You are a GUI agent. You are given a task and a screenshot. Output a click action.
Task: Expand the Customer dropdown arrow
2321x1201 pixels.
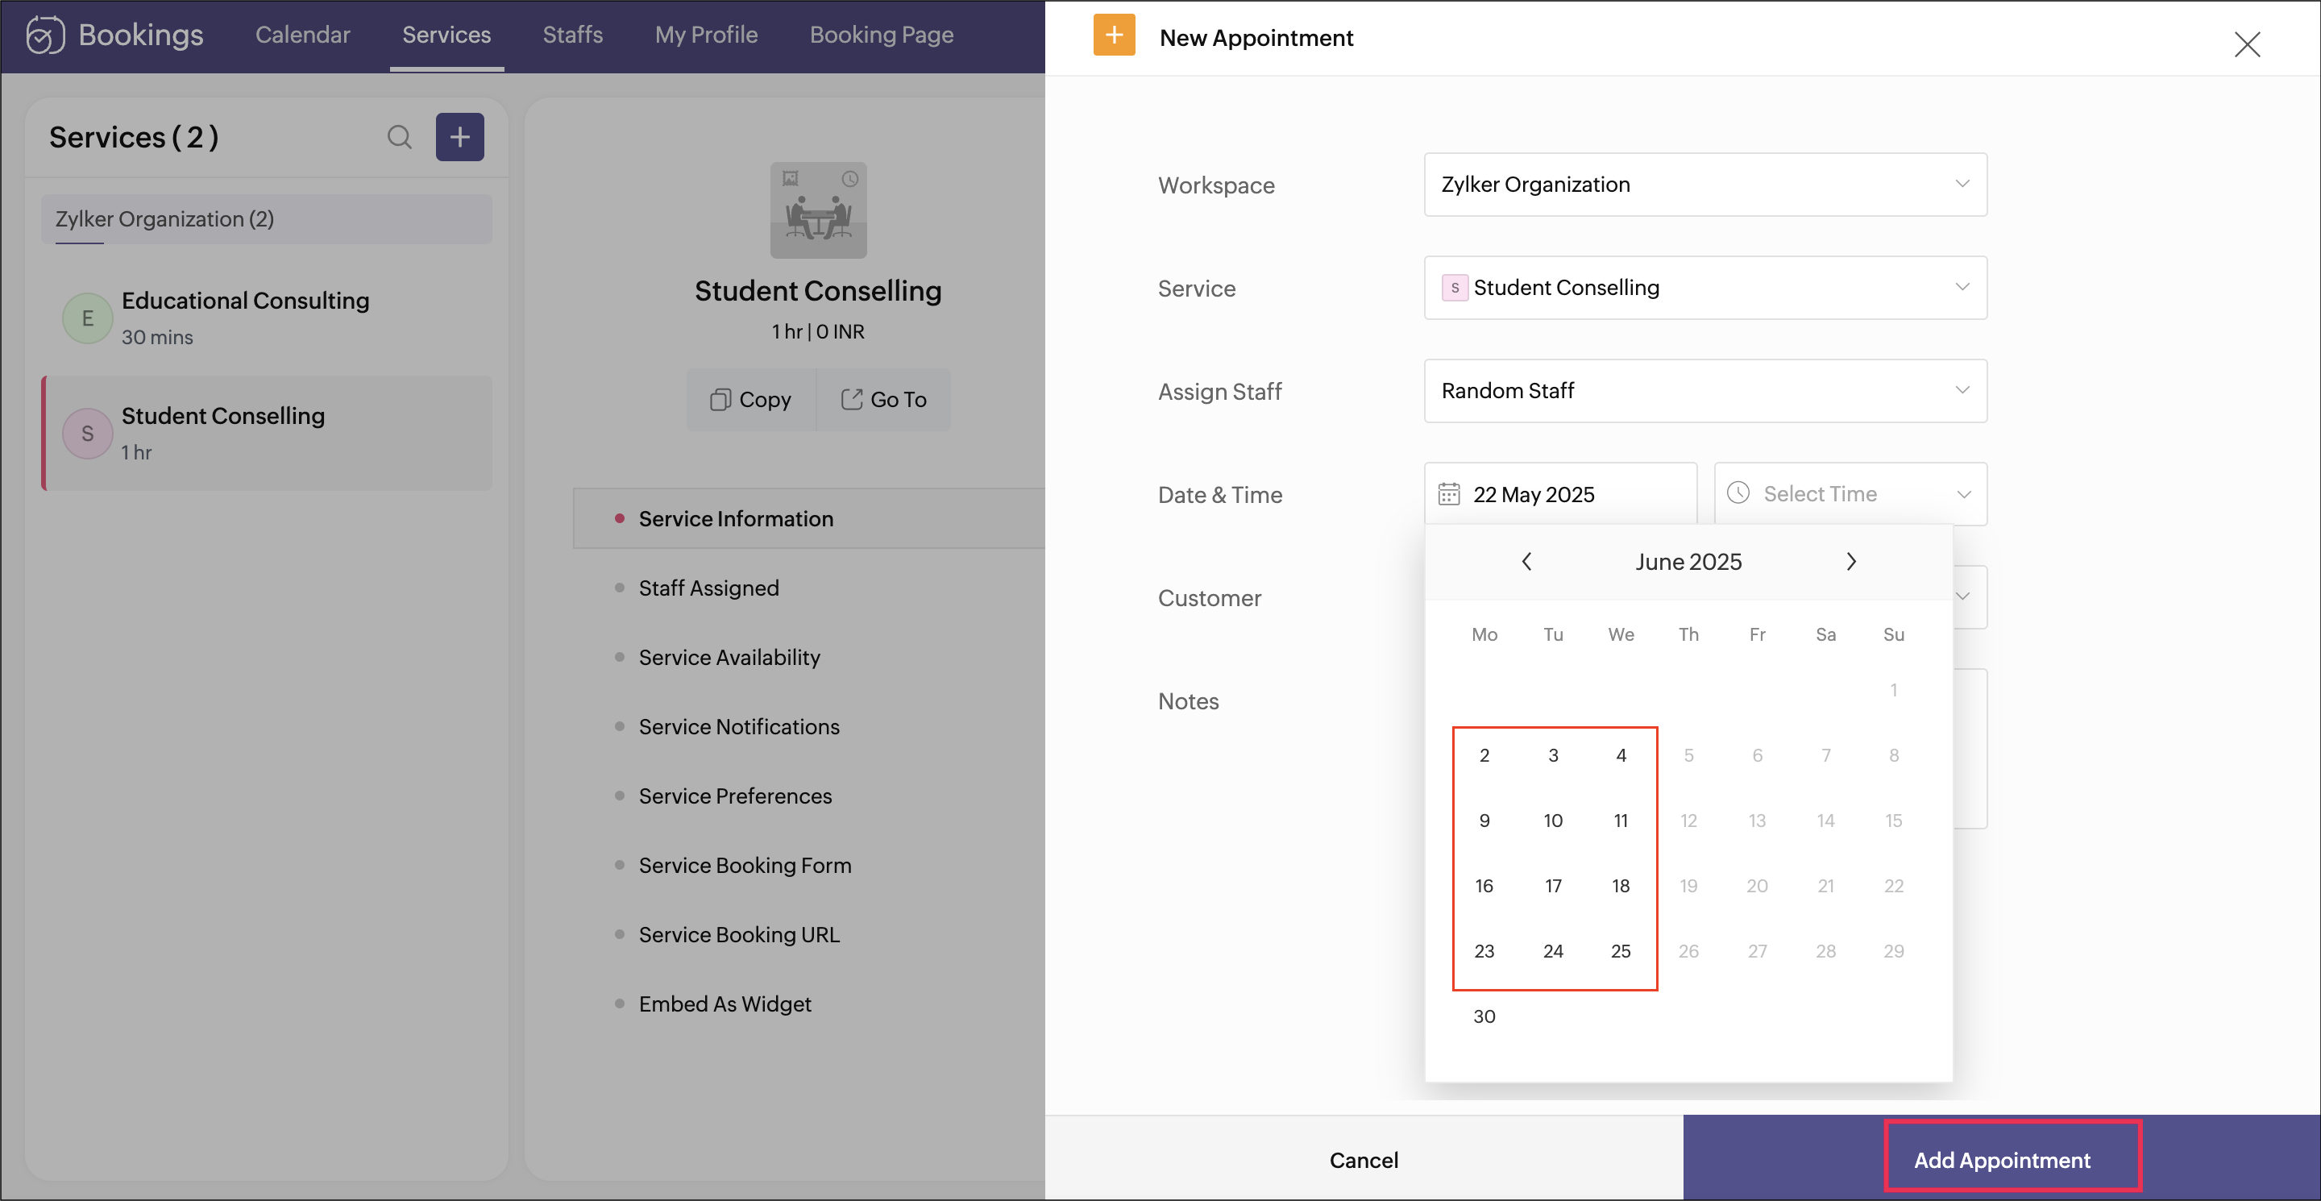click(x=1963, y=596)
